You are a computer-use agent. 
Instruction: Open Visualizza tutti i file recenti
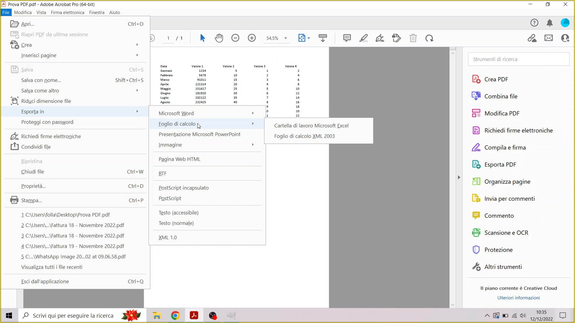(x=52, y=267)
